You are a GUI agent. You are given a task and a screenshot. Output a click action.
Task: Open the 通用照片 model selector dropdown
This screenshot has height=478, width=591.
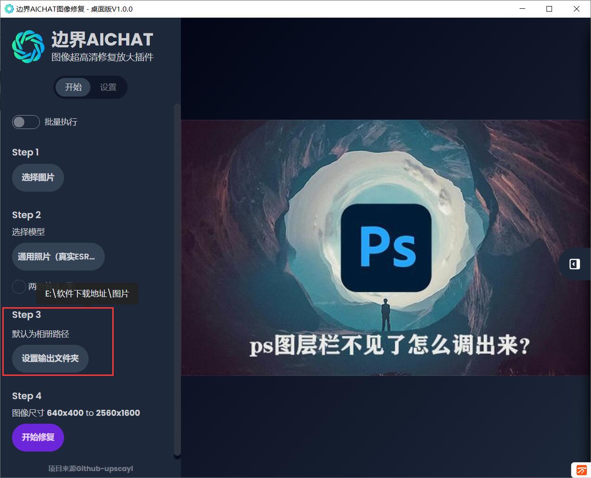[x=58, y=257]
